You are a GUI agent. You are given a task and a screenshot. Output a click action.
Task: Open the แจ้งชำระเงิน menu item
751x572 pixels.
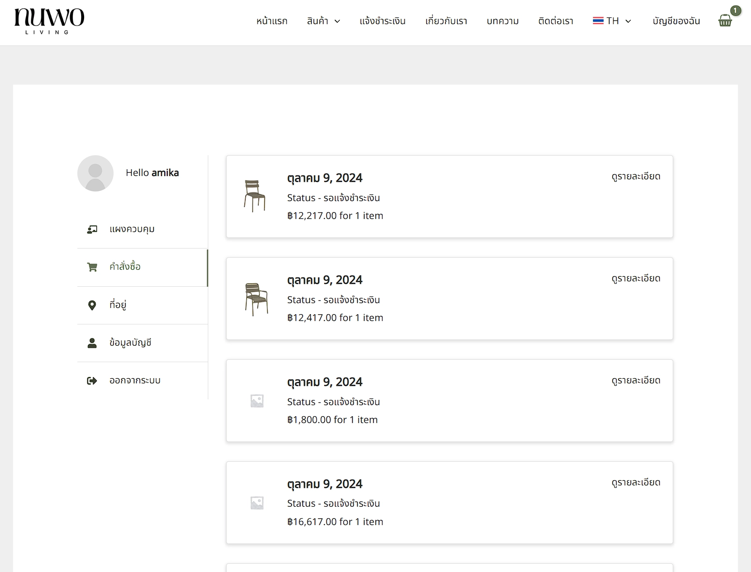click(383, 21)
